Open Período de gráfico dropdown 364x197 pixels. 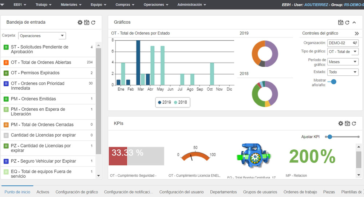[x=343, y=62]
